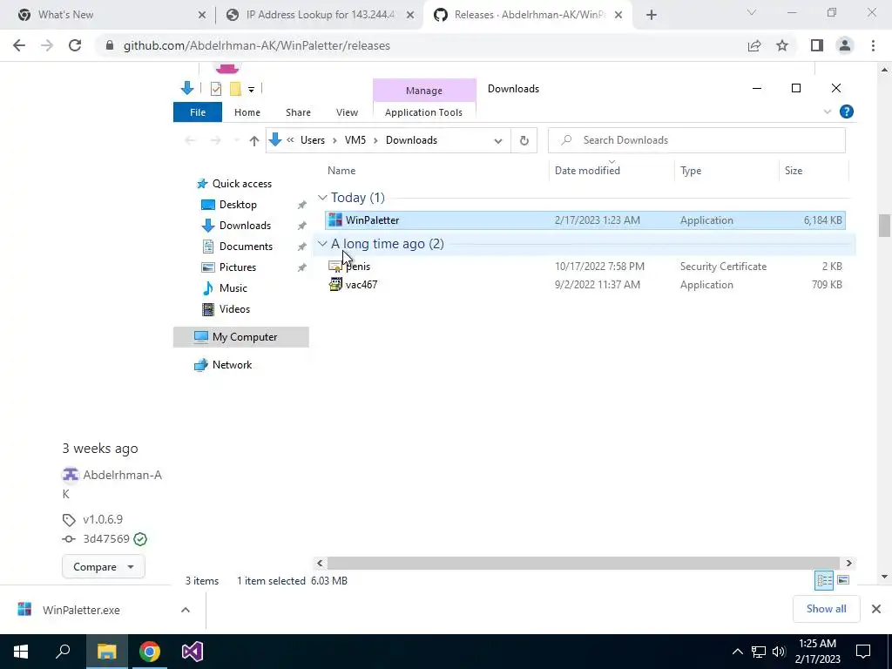Open Explorer View ribbon tab
This screenshot has height=669, width=892.
[x=347, y=112]
